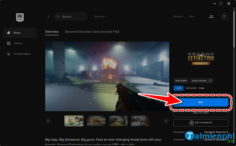Open the T profile avatar

[x=224, y=16]
